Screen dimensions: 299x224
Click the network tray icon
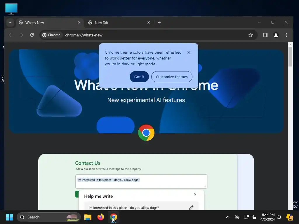coord(246,217)
